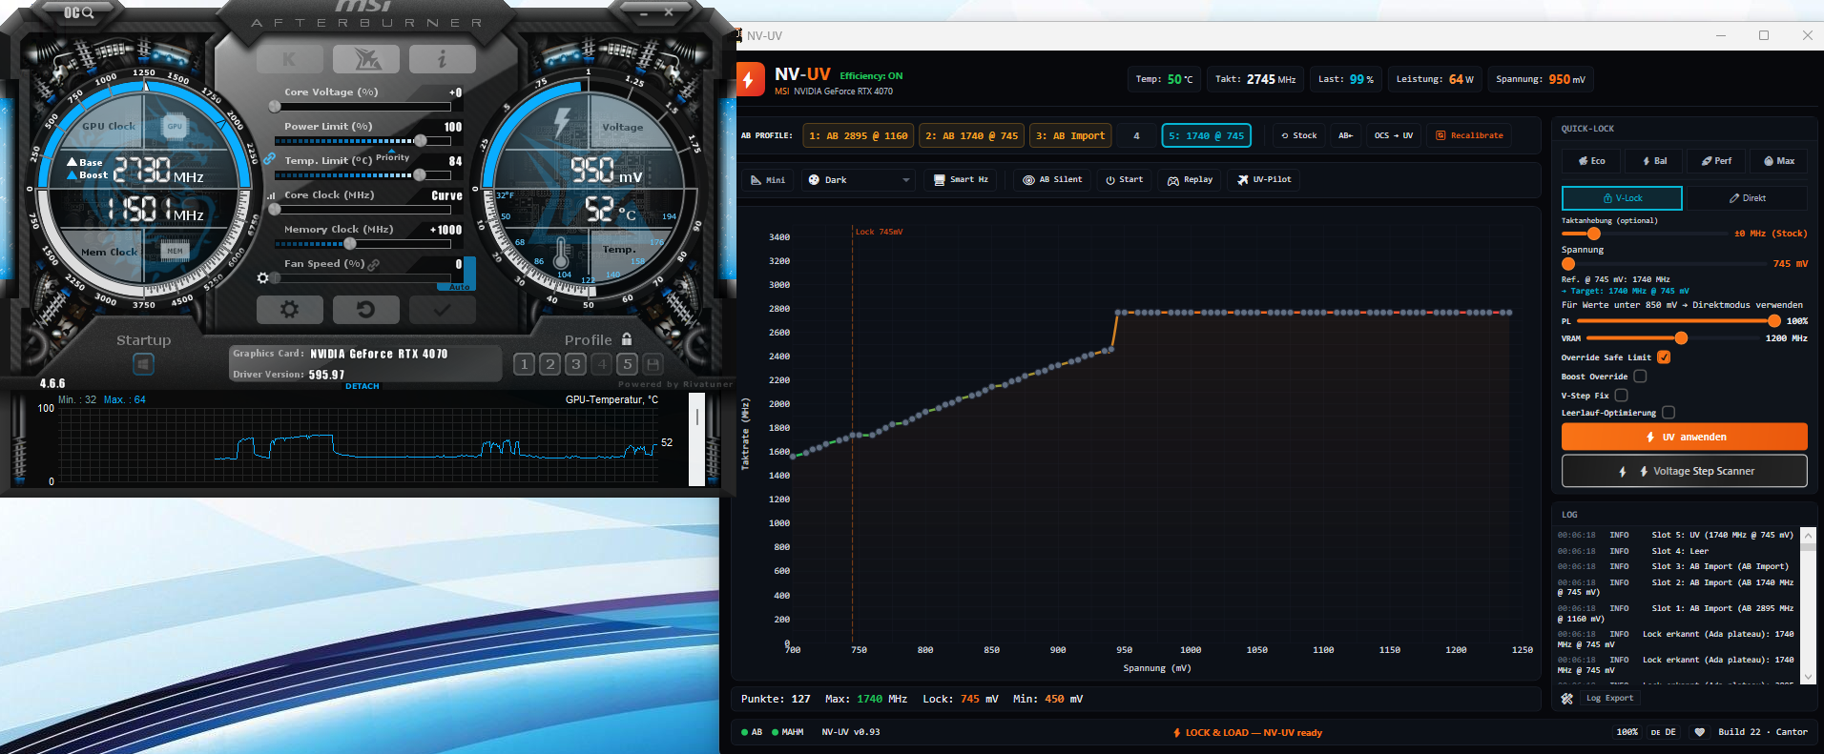Image resolution: width=1824 pixels, height=754 pixels.
Task: Open the fan settings gear icon
Action: (x=262, y=277)
